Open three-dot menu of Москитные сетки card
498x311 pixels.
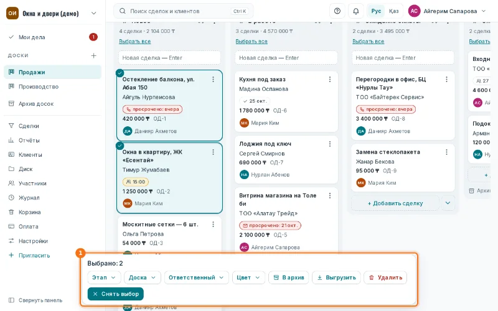(x=213, y=225)
